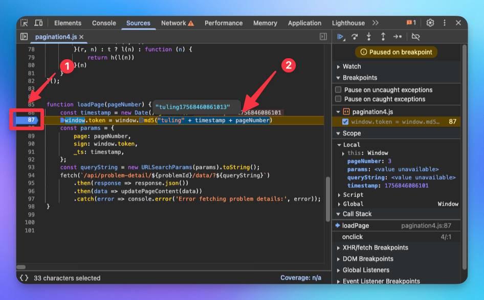
Task: Expand XHR/fetch Breakpoints section
Action: pos(339,247)
